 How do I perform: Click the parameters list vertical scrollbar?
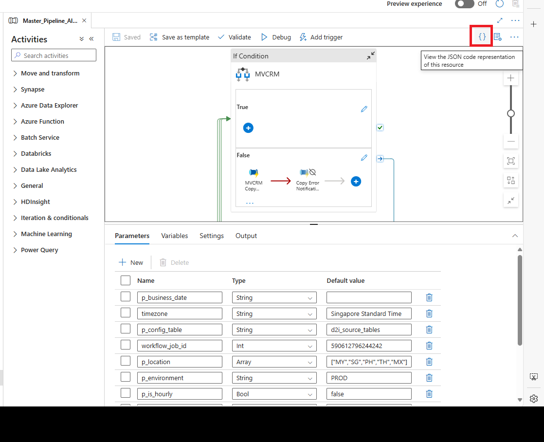tap(520, 300)
